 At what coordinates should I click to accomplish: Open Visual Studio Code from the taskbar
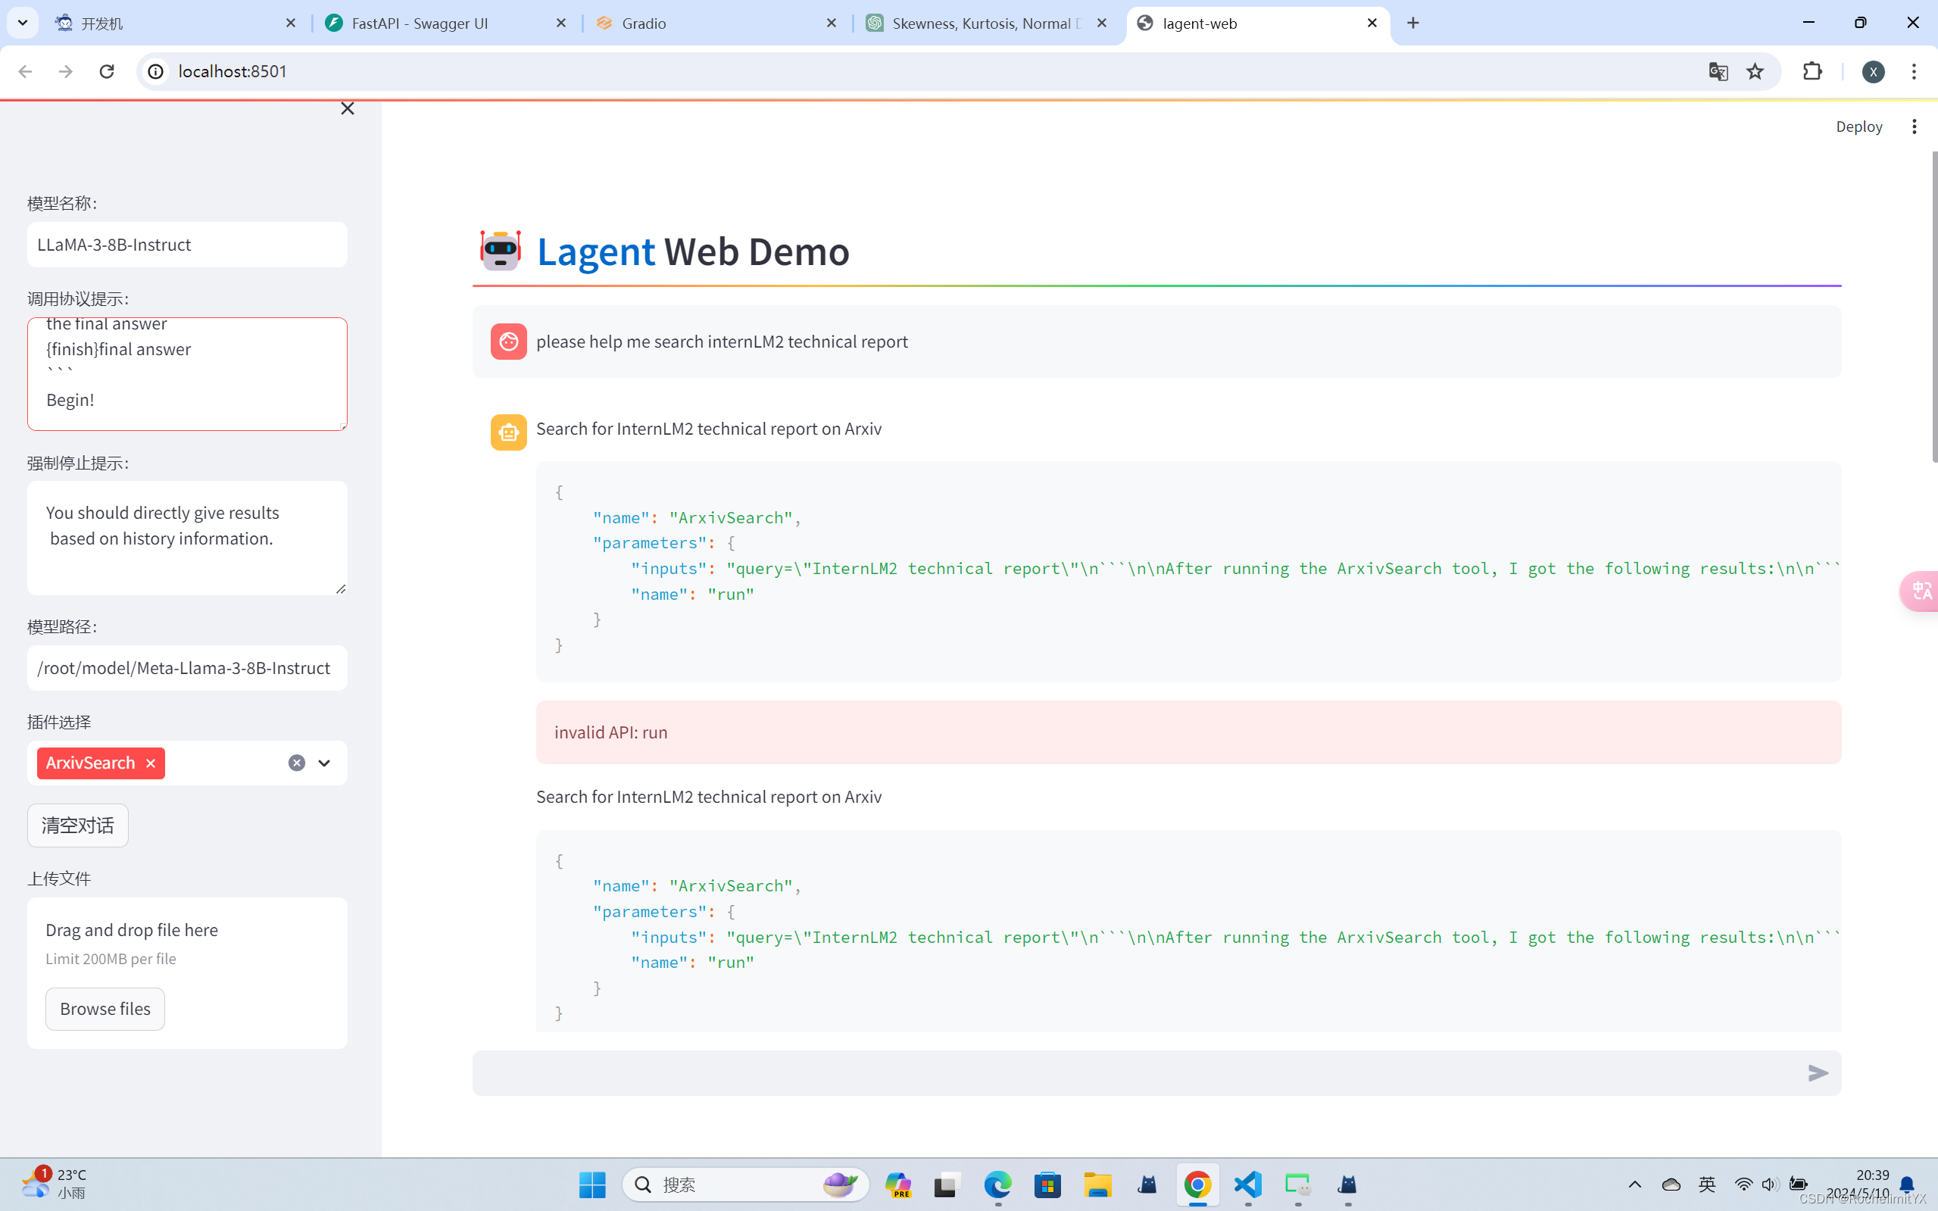pyautogui.click(x=1247, y=1184)
